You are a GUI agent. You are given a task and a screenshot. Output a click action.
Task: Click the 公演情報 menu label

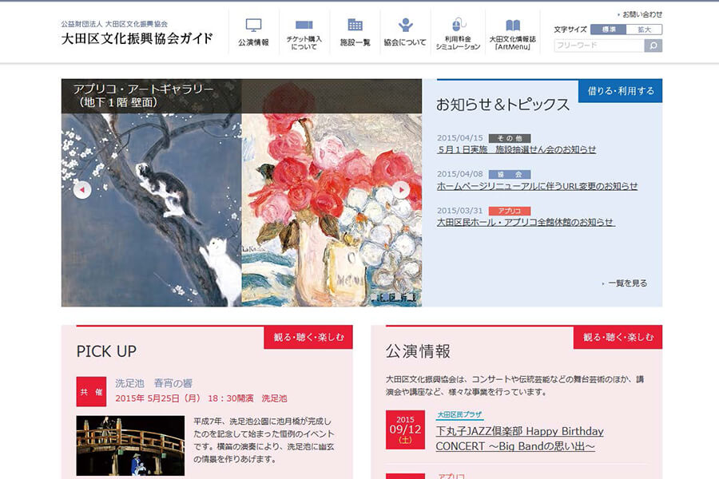253,42
